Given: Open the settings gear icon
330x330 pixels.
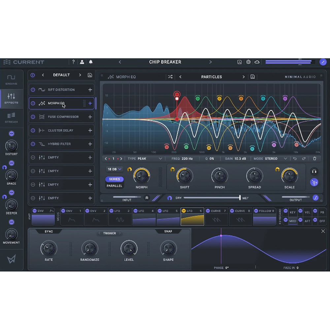Looking at the screenshot, I should [248, 62].
